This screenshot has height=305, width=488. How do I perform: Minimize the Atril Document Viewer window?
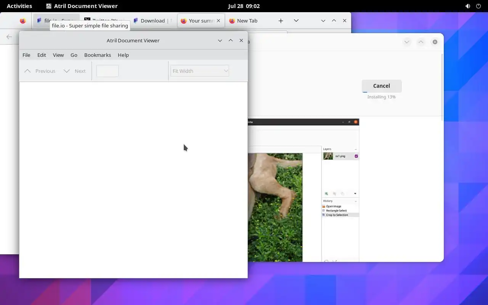pos(220,40)
